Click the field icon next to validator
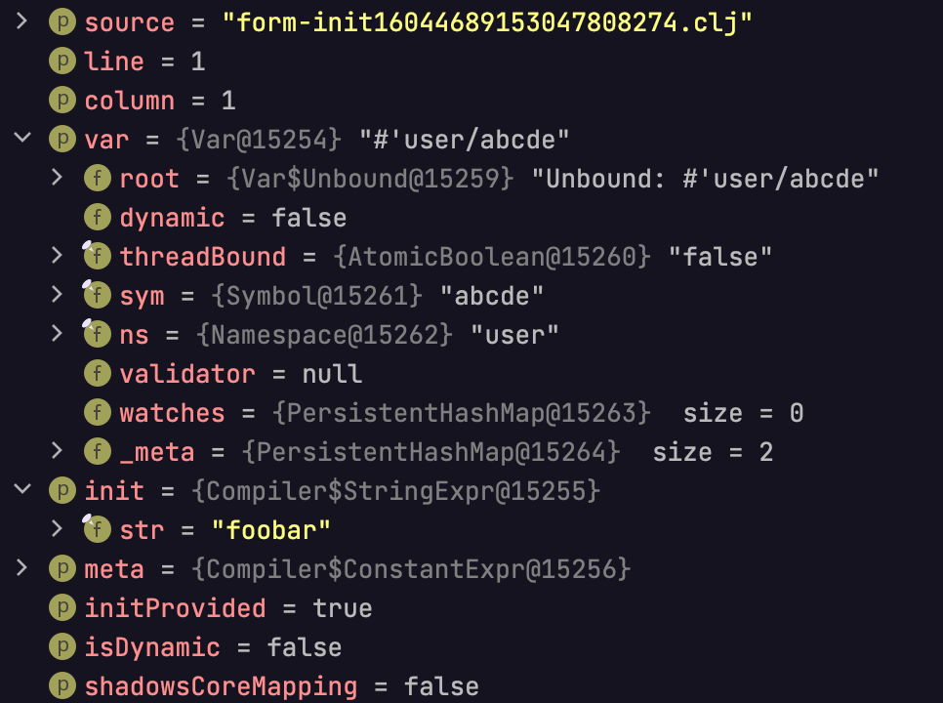943x703 pixels. (x=98, y=373)
